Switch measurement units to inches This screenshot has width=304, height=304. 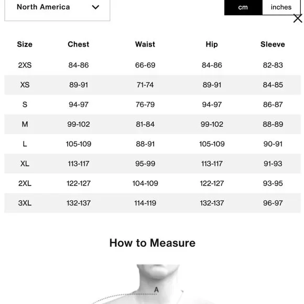point(281,7)
